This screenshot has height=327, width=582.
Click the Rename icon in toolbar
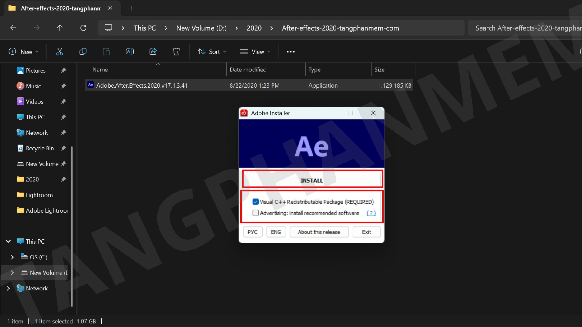[x=130, y=52]
